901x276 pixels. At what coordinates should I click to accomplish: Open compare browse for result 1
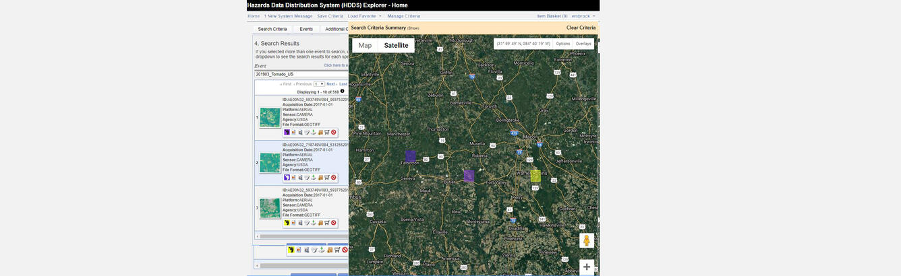click(x=300, y=132)
